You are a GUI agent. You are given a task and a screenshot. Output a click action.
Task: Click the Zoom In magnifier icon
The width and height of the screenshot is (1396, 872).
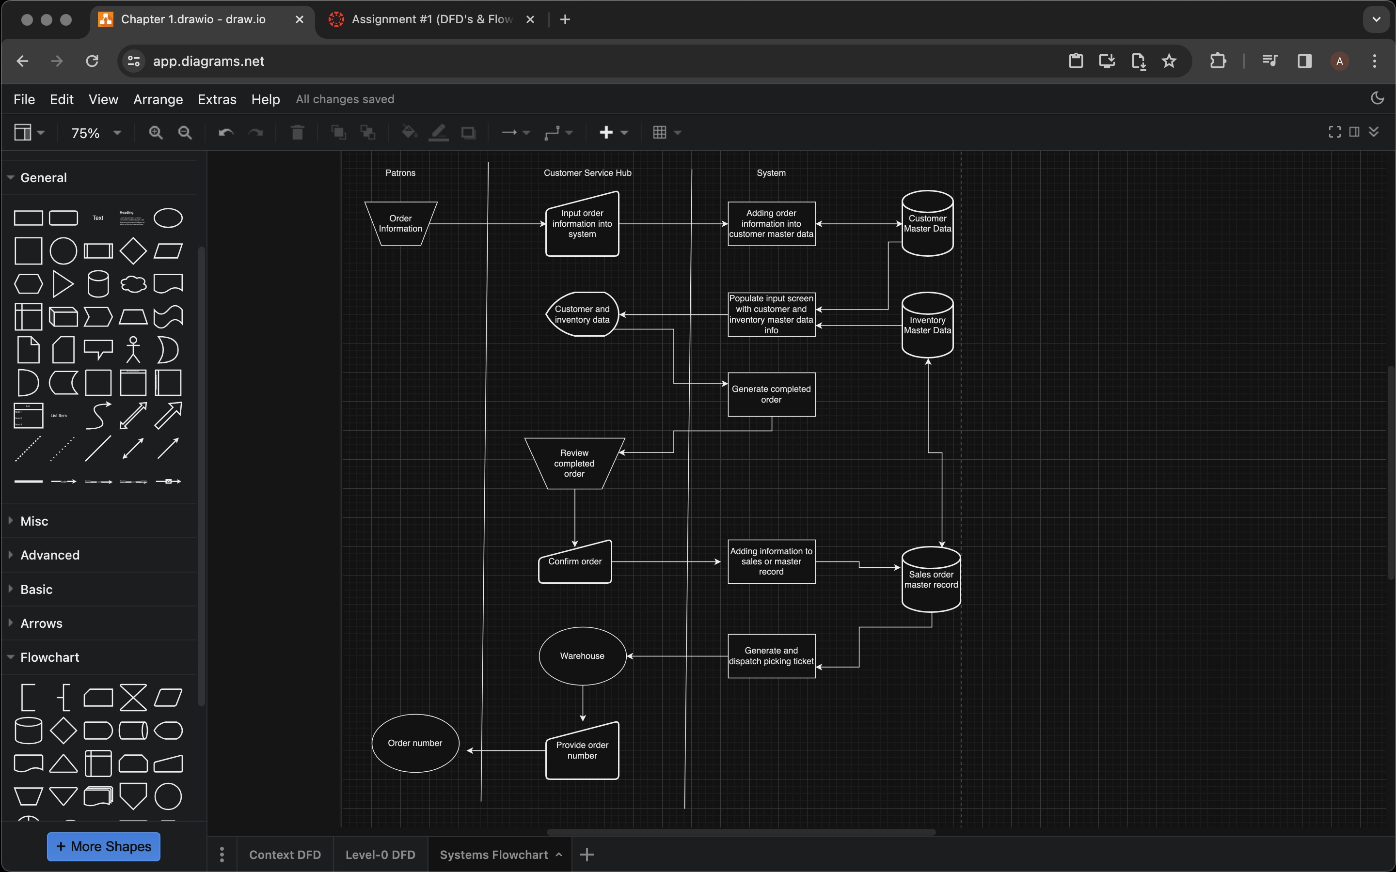point(155,133)
